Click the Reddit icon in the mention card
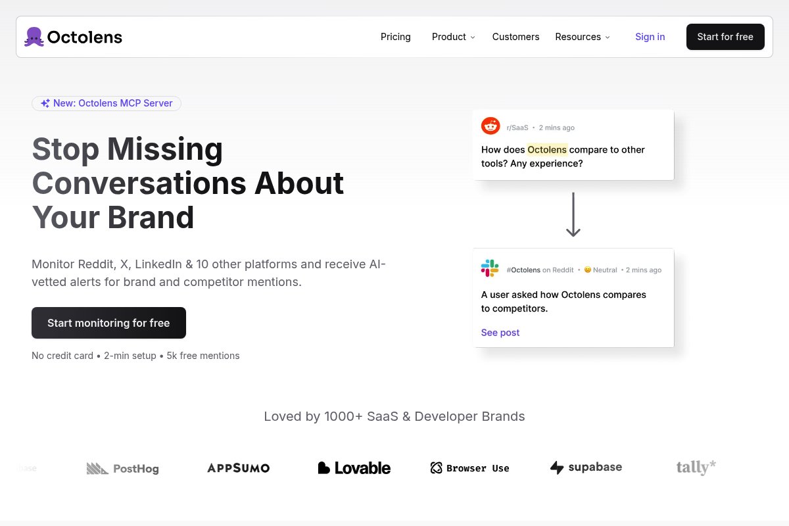Image resolution: width=789 pixels, height=526 pixels. tap(490, 126)
